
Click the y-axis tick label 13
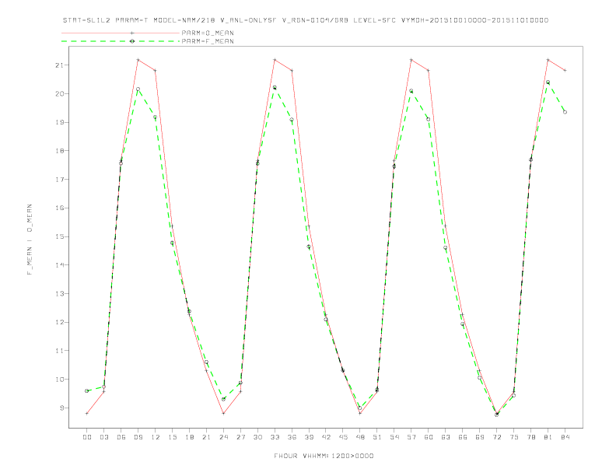(x=59, y=294)
